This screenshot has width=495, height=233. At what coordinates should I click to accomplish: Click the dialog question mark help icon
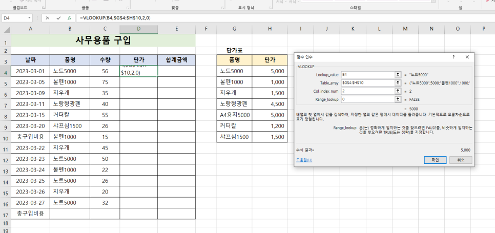[x=453, y=57]
